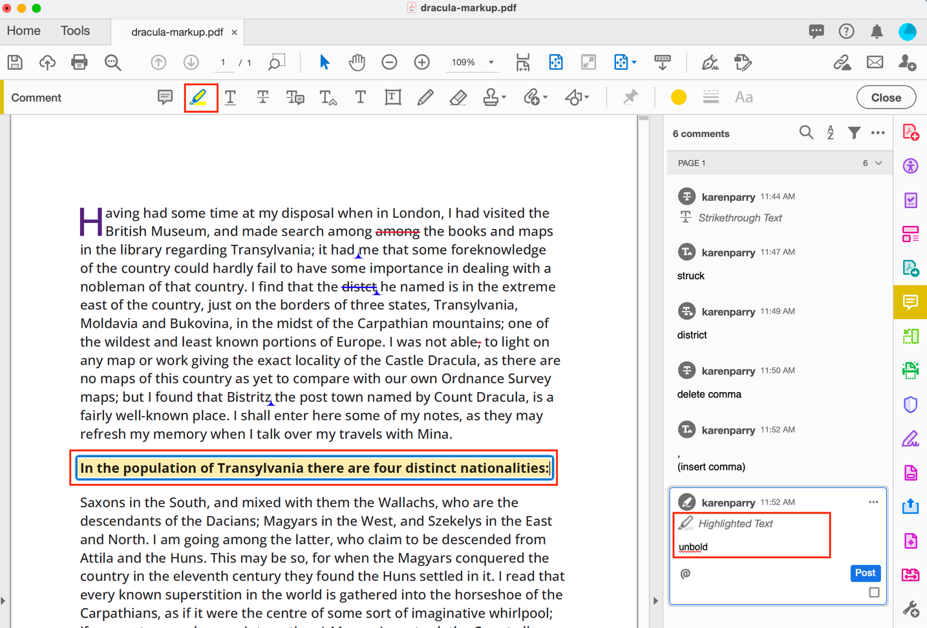Activate the Hand pan tool
This screenshot has height=628, width=927.
pos(356,63)
